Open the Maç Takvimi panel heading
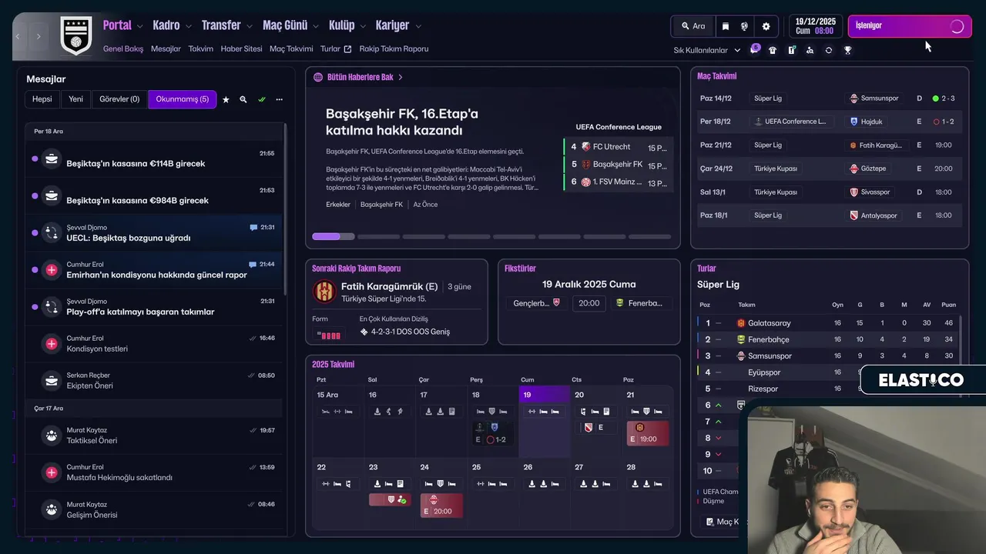 [716, 76]
